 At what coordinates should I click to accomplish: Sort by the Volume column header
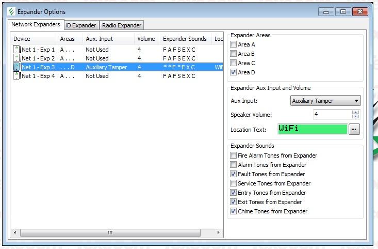coord(147,39)
